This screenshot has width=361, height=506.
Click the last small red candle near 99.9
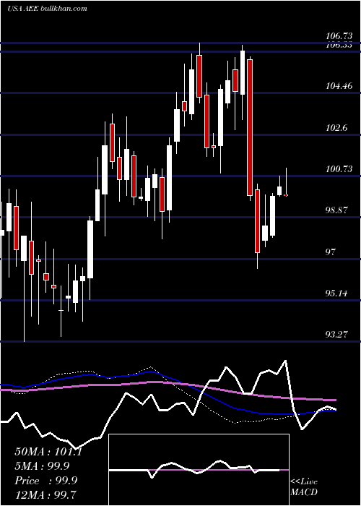pos(286,195)
